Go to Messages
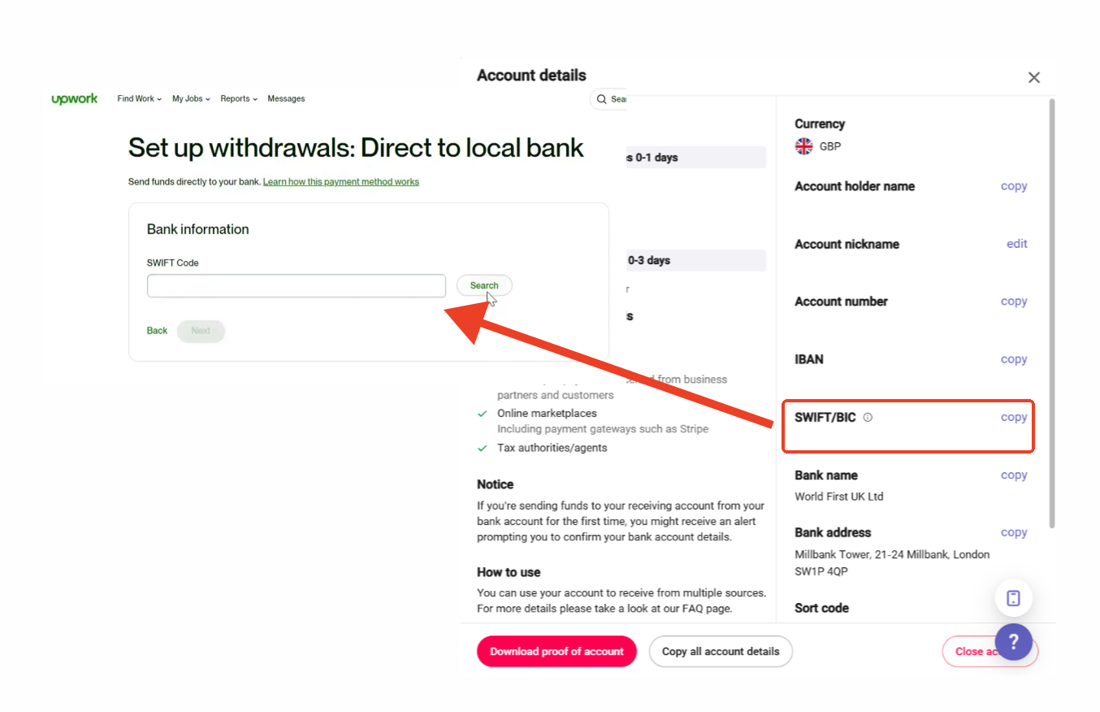This screenshot has width=1100, height=712. tap(286, 98)
